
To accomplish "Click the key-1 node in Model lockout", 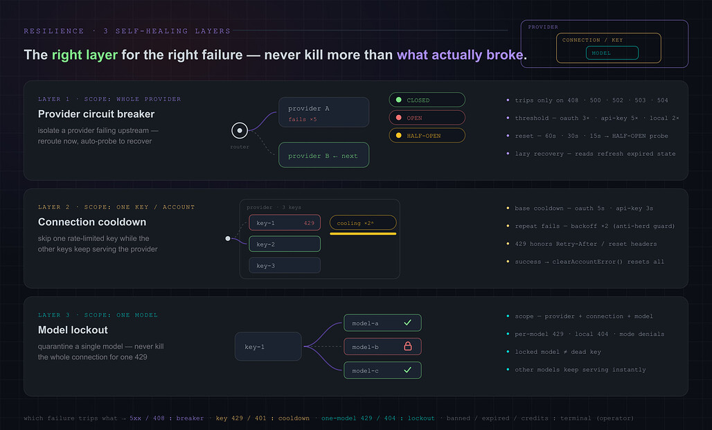I will (x=268, y=346).
